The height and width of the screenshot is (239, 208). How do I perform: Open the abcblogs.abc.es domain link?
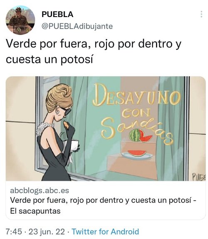[40, 190]
